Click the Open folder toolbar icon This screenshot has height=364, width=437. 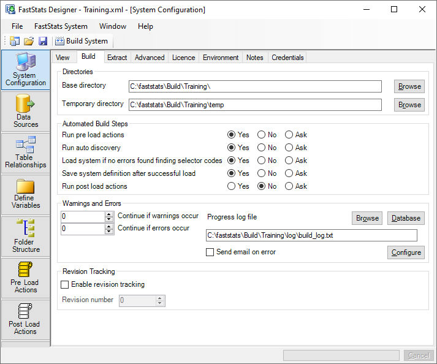28,41
